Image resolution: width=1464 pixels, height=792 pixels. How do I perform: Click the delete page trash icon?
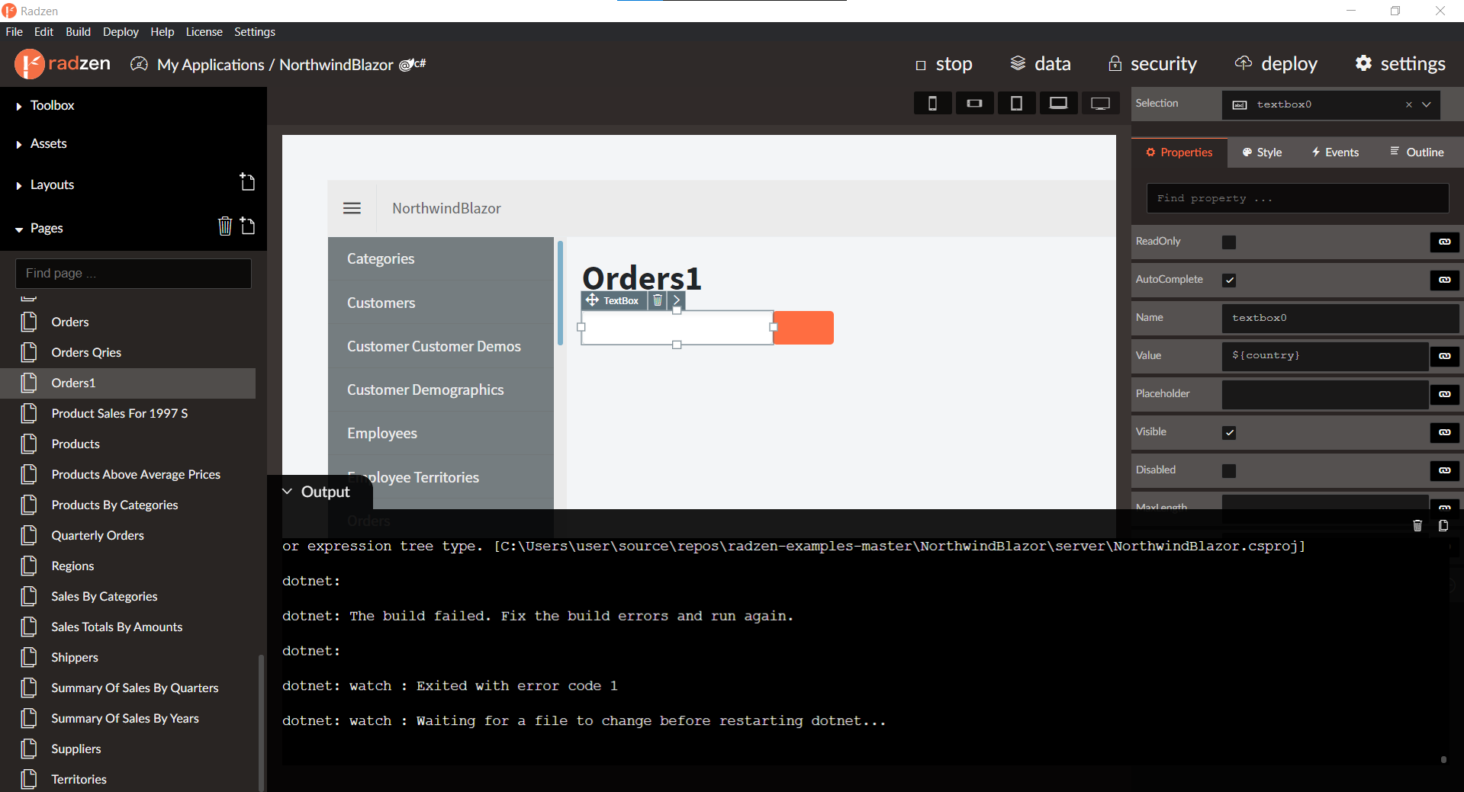224,226
